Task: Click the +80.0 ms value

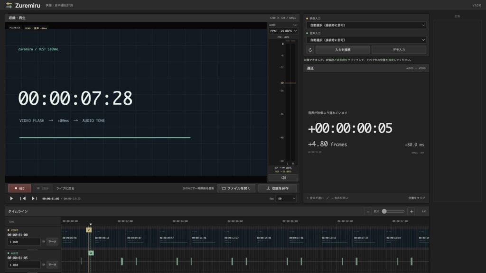Action: [x=414, y=145]
